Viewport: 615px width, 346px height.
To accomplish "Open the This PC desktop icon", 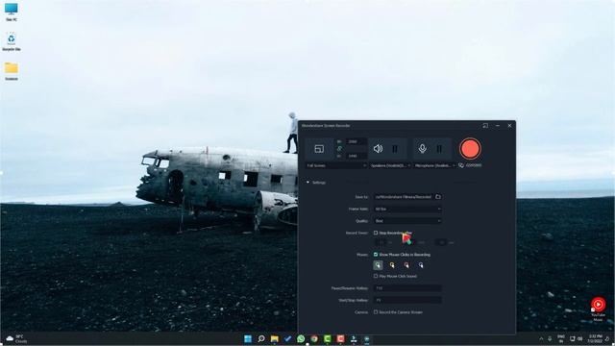I will point(11,12).
